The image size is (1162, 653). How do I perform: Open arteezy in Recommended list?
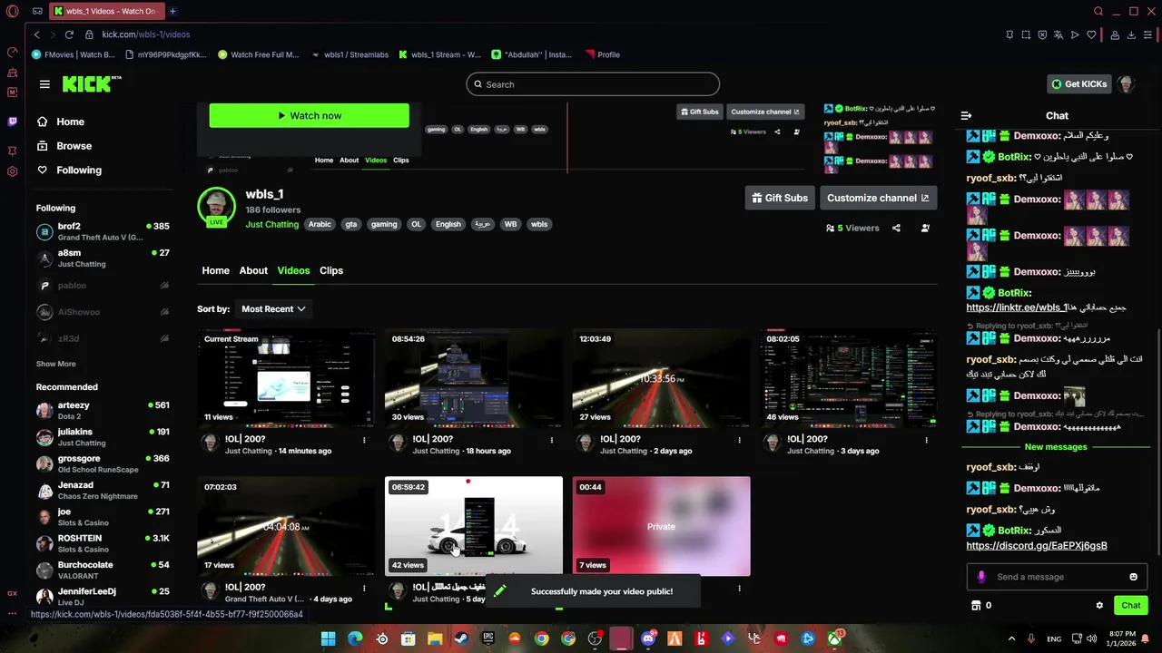pyautogui.click(x=104, y=410)
